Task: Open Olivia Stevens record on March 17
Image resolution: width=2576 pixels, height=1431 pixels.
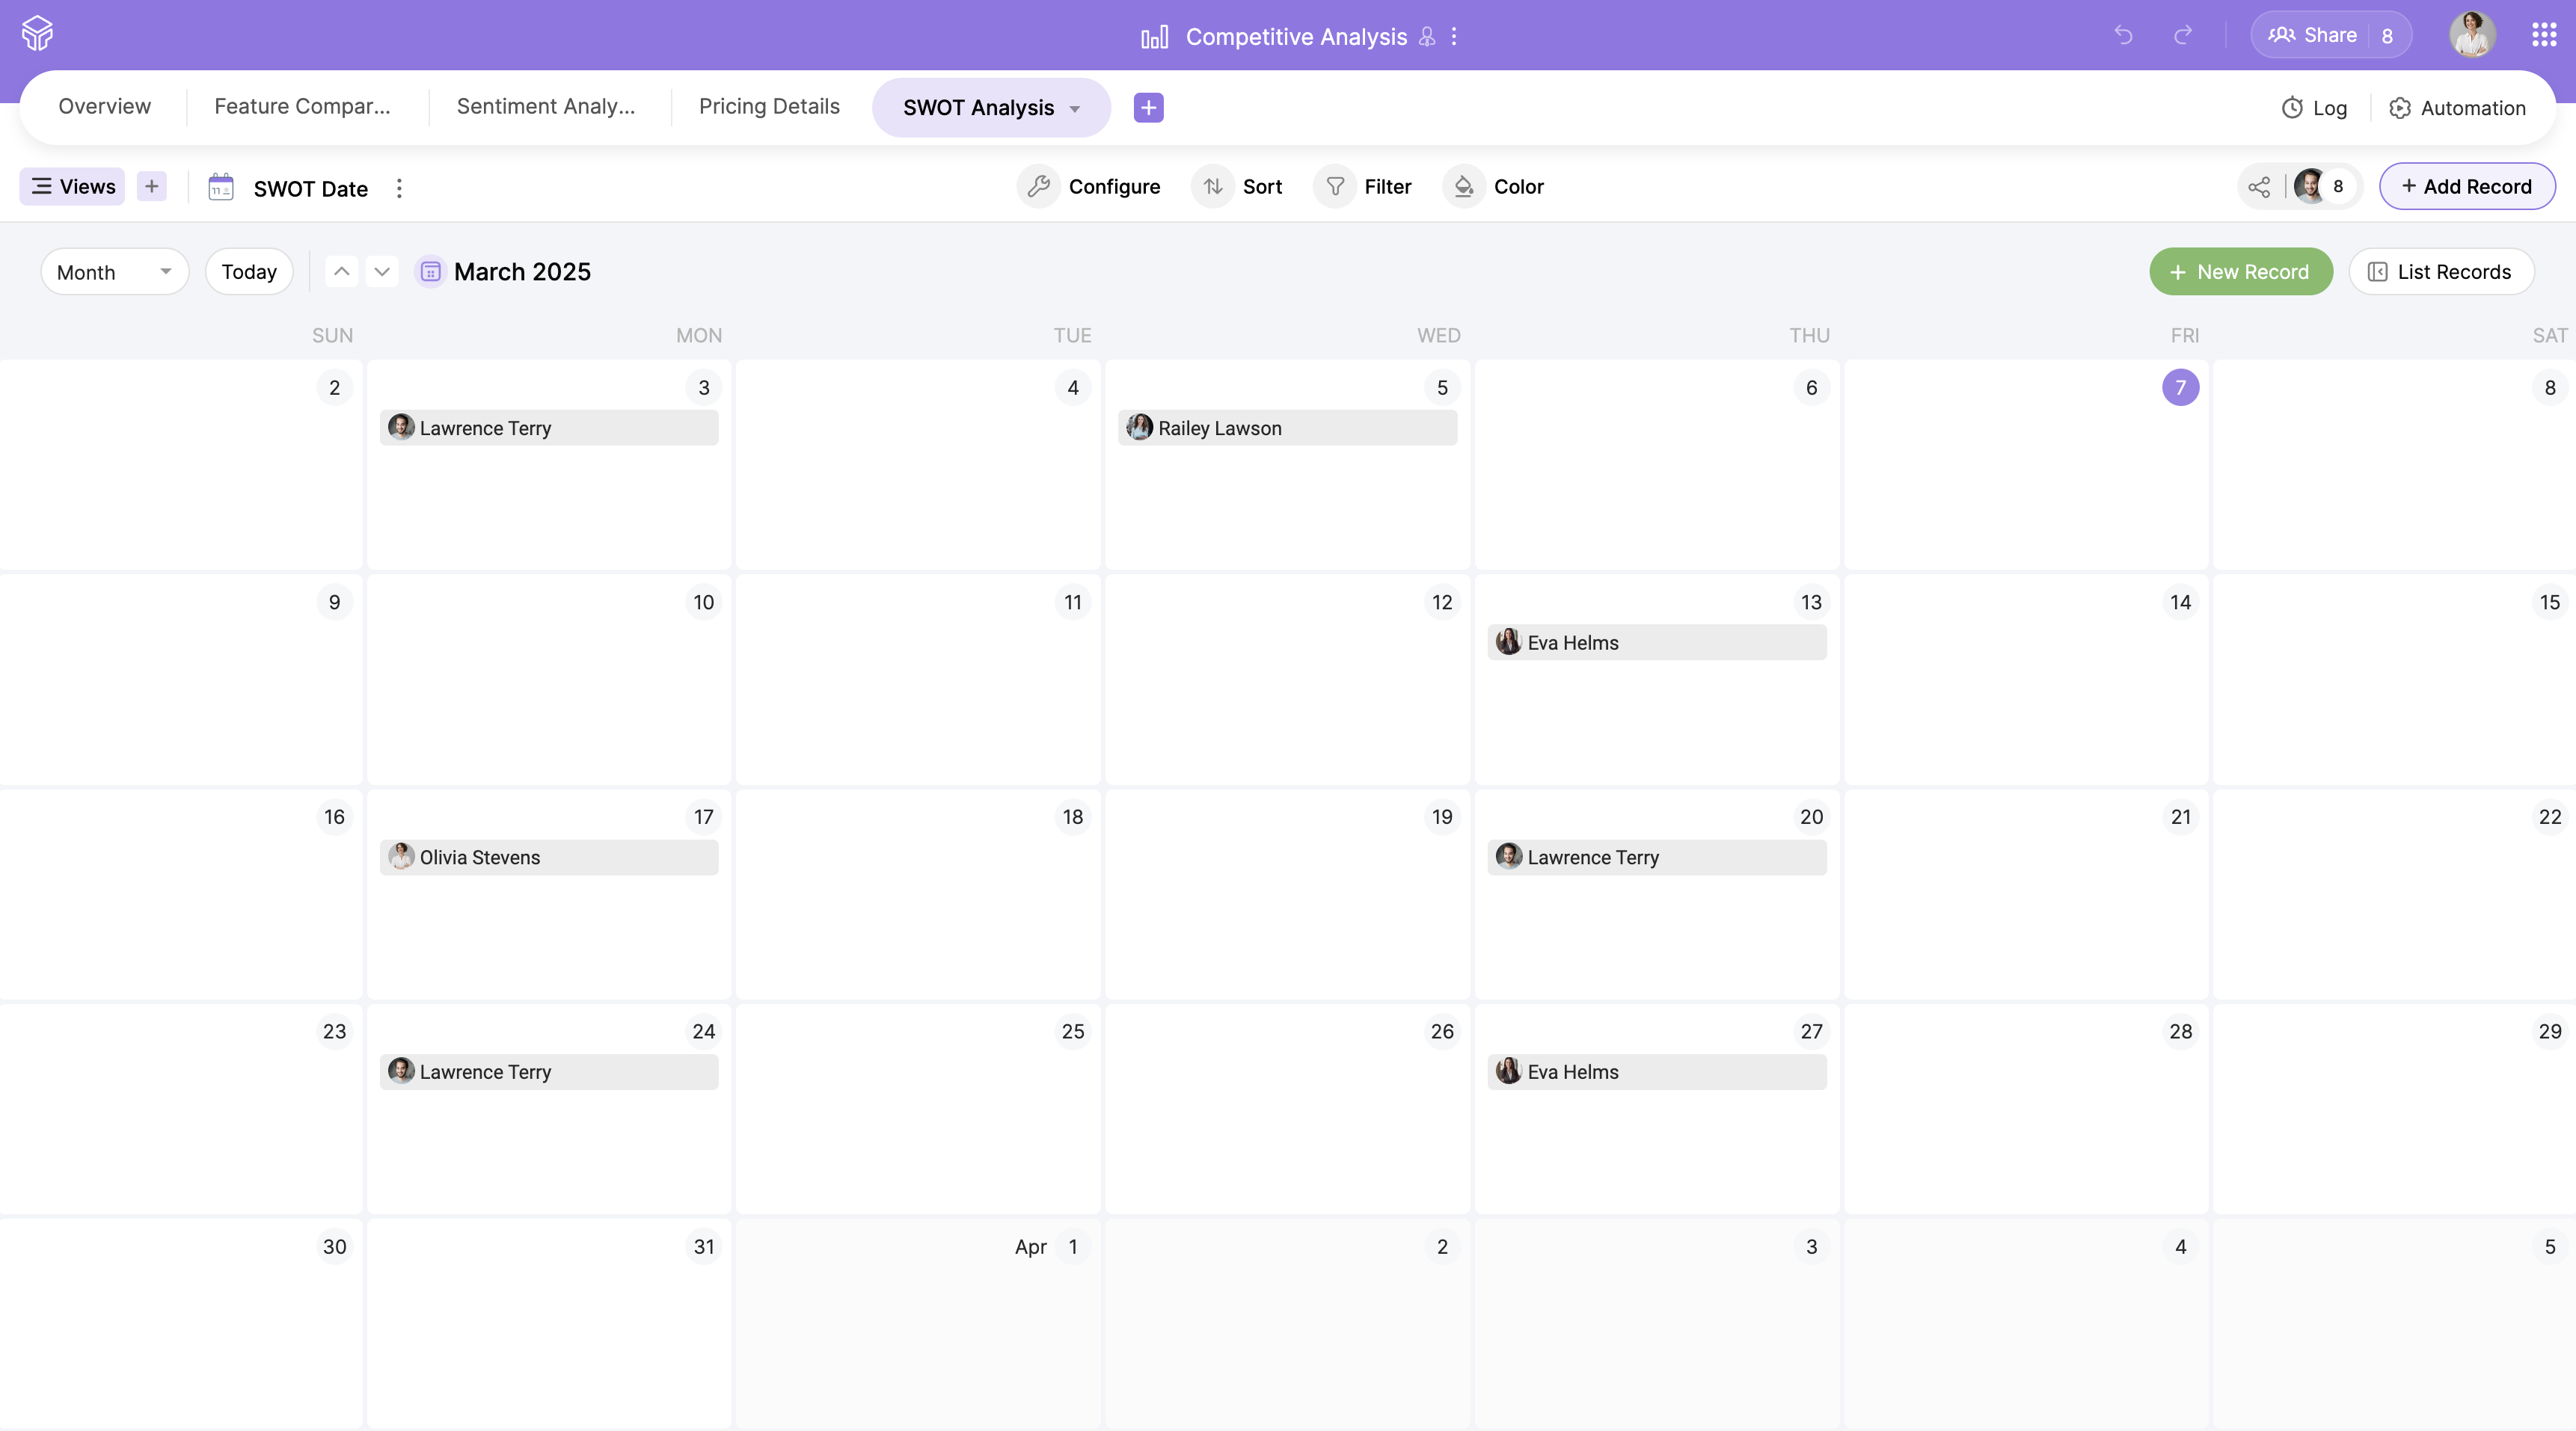Action: click(x=549, y=858)
